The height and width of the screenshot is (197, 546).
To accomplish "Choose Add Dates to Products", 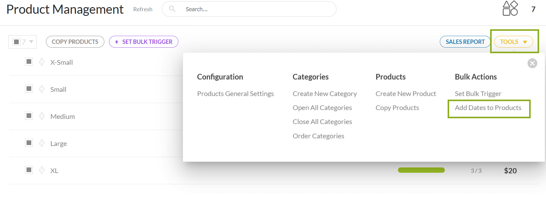I will click(488, 108).
